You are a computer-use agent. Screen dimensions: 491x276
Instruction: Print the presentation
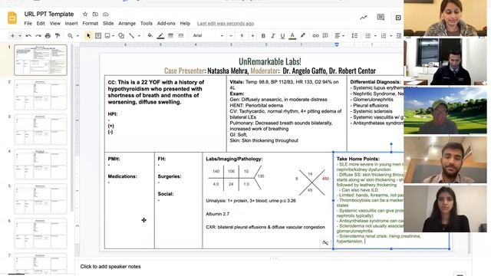click(48, 36)
